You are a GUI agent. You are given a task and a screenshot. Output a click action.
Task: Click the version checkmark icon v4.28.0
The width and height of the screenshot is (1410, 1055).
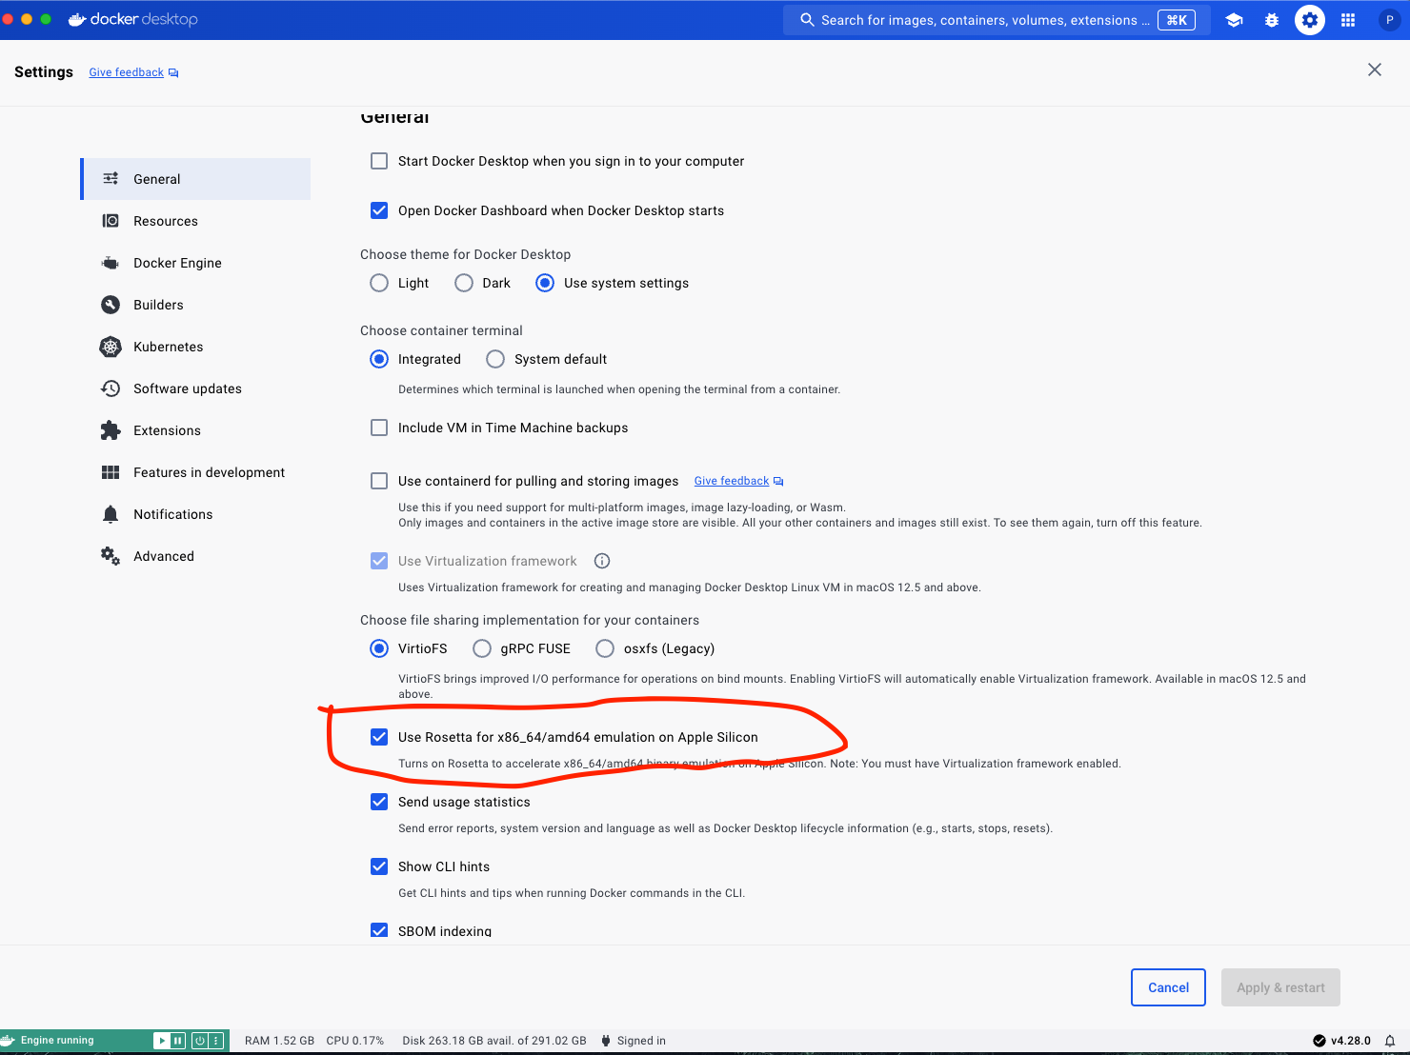[x=1319, y=1041]
